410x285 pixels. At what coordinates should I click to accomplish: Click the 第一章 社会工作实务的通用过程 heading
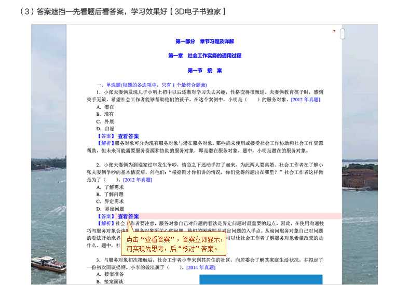coord(204,56)
